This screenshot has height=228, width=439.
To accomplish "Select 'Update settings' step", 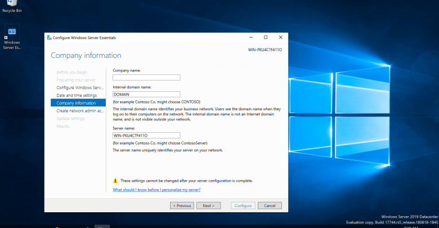I will (70, 118).
